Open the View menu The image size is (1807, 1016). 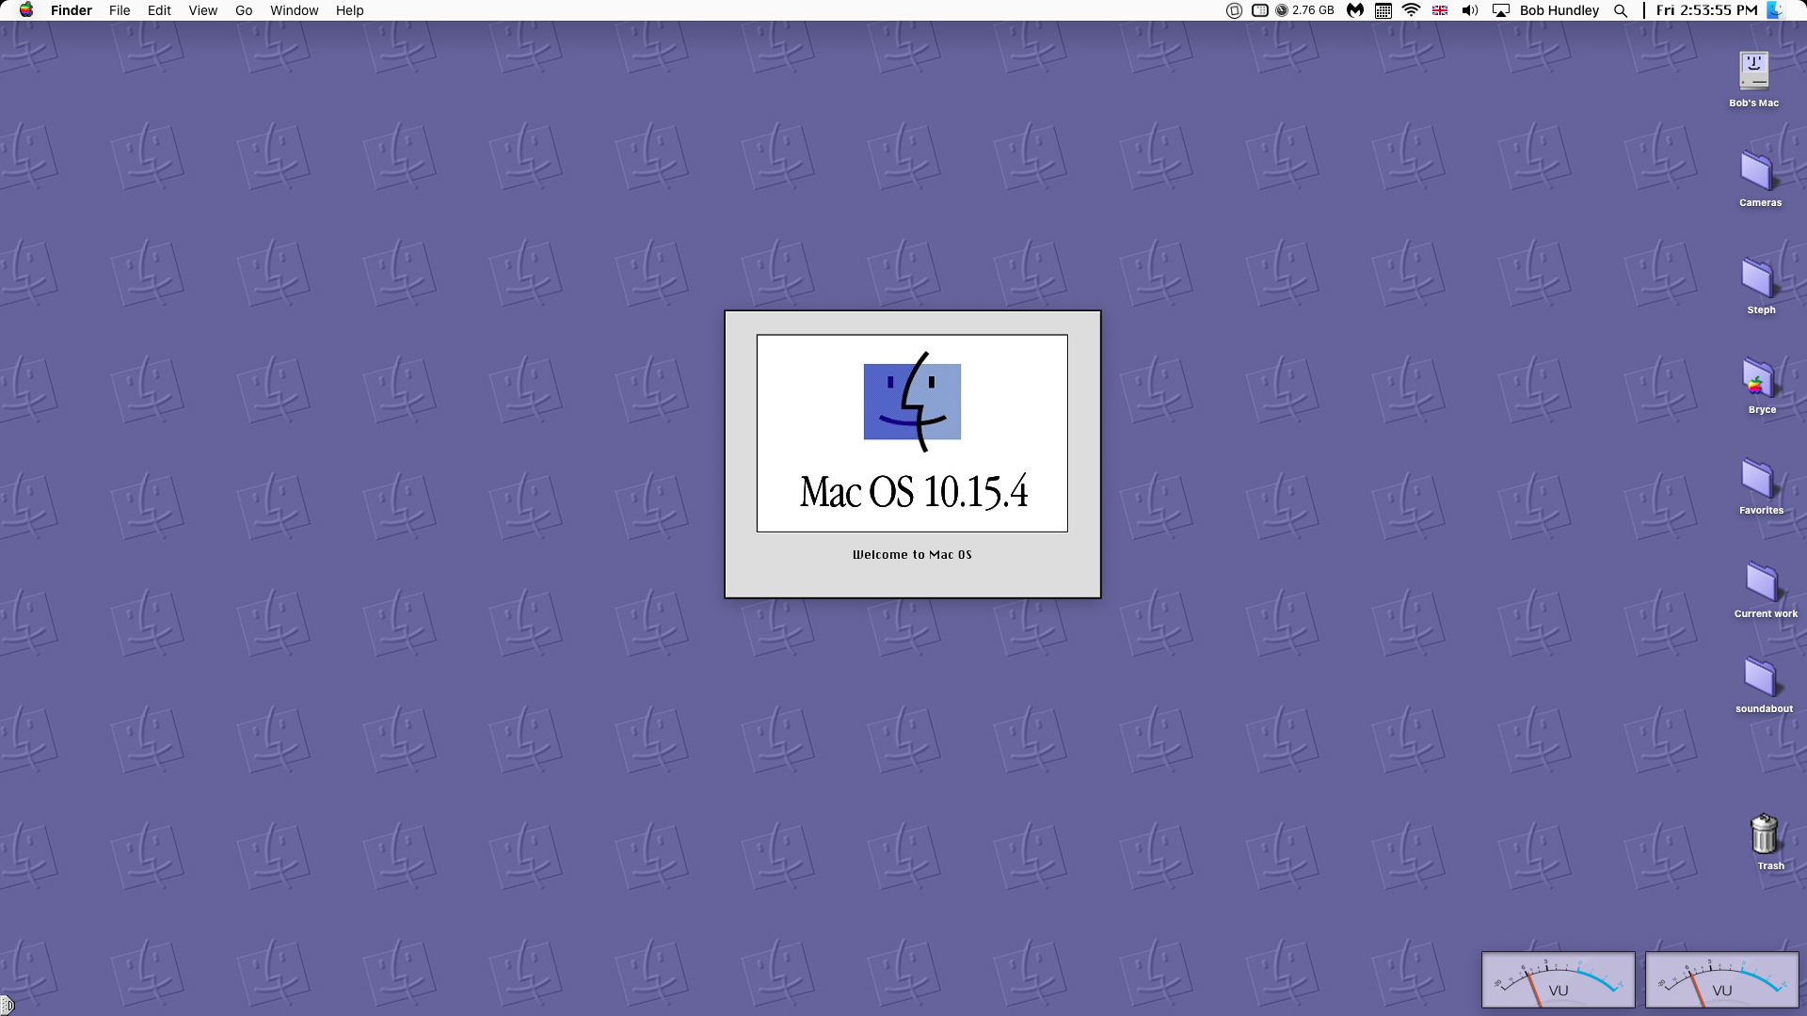pyautogui.click(x=202, y=10)
